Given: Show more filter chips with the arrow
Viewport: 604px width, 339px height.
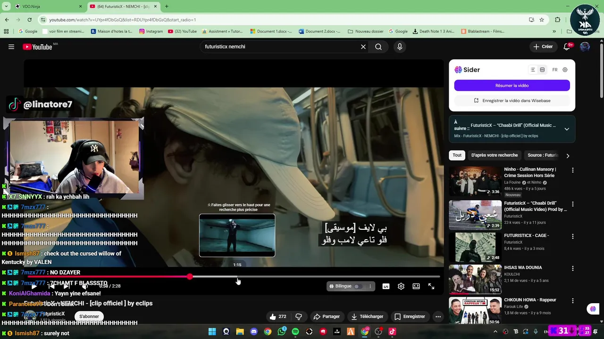Looking at the screenshot, I should click(x=568, y=156).
